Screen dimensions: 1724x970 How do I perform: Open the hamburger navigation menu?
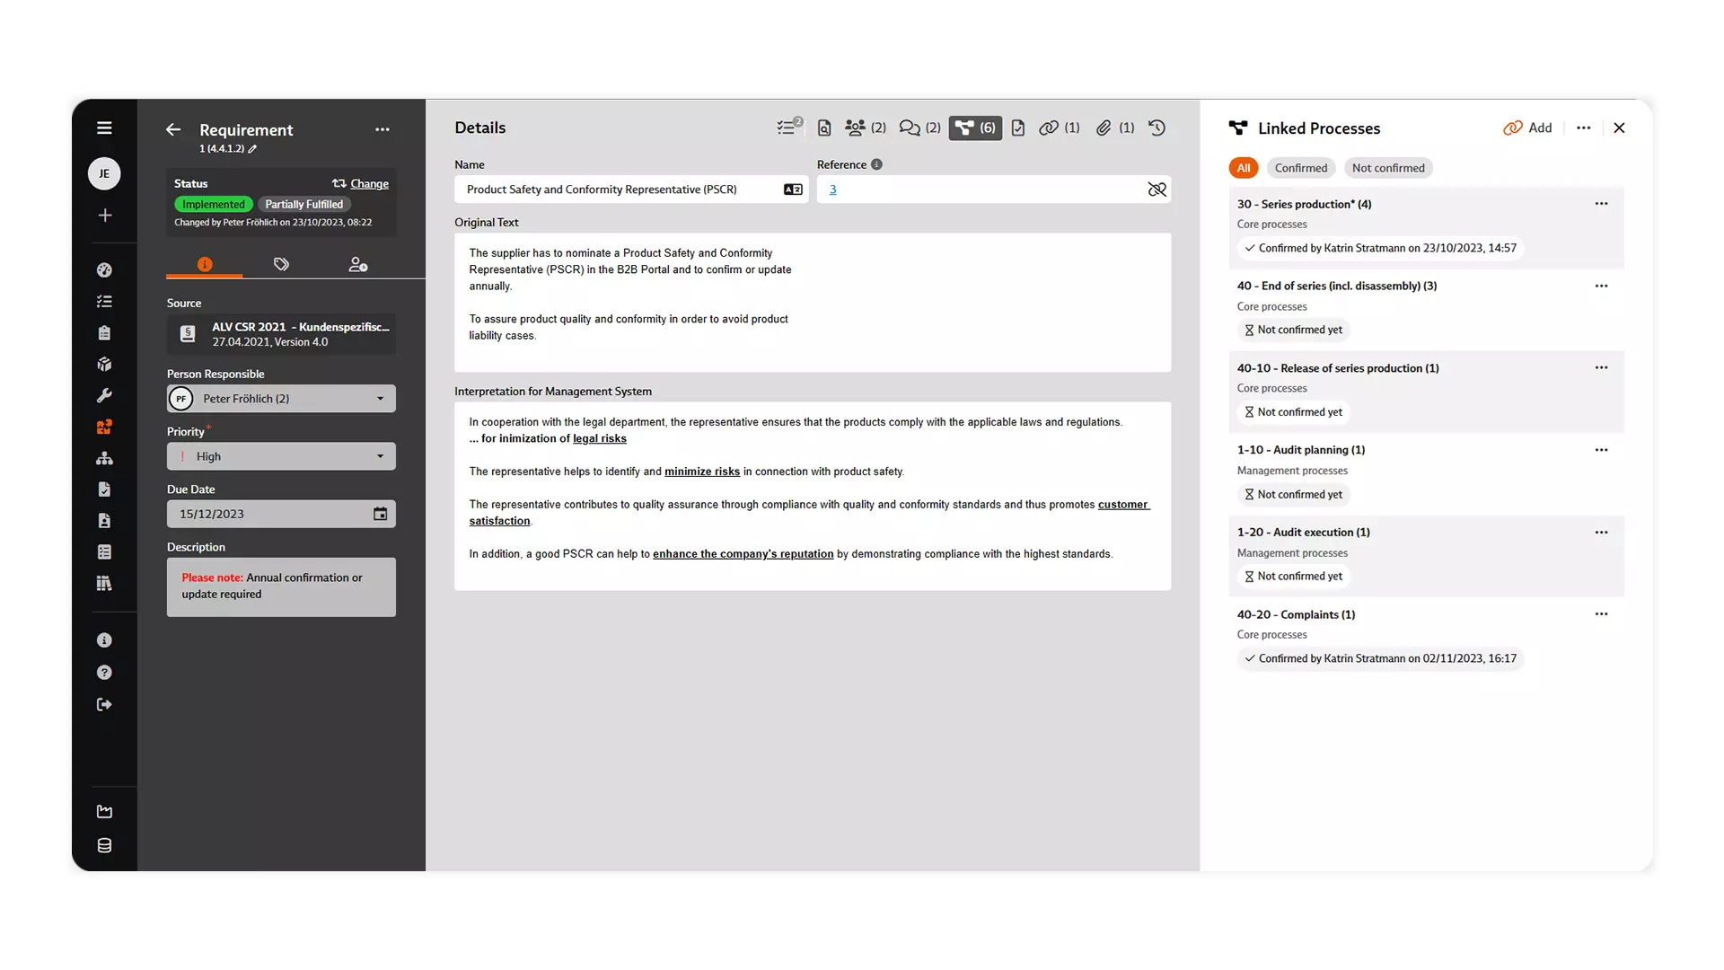[104, 128]
